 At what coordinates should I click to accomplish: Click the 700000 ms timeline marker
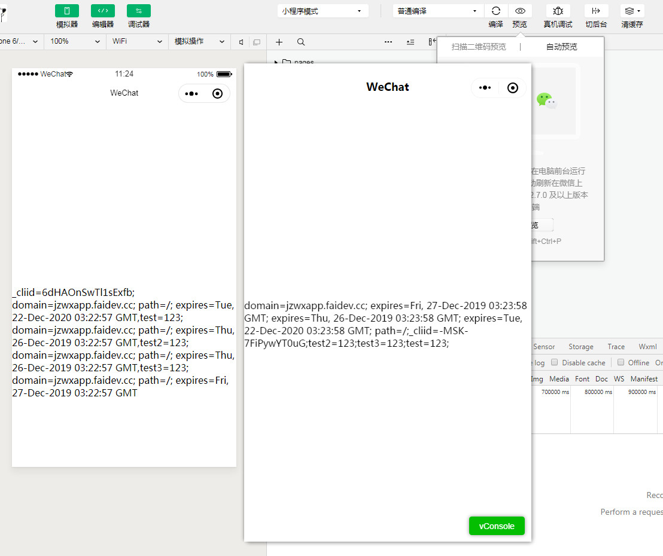pos(555,392)
